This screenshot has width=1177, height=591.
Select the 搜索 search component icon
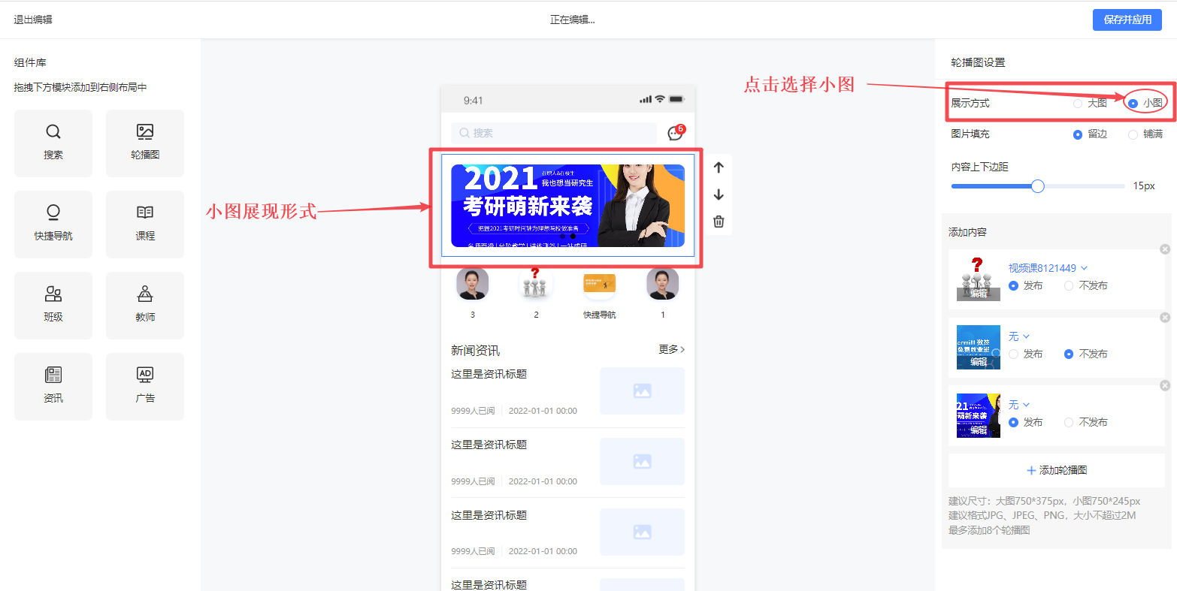click(x=53, y=132)
